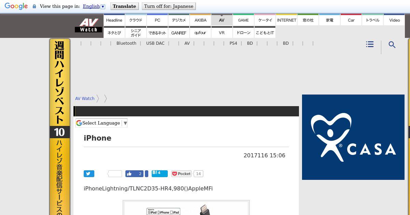Follow the first BD topic link
This screenshot has width=410, height=215.
(x=250, y=43)
